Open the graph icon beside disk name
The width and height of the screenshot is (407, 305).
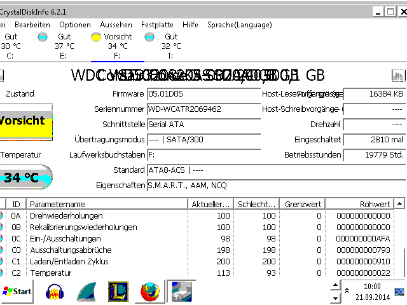point(399,76)
